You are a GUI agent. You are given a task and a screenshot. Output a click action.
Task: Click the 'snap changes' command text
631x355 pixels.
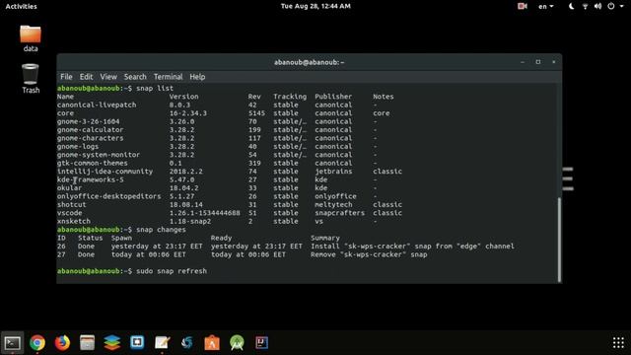click(x=161, y=230)
